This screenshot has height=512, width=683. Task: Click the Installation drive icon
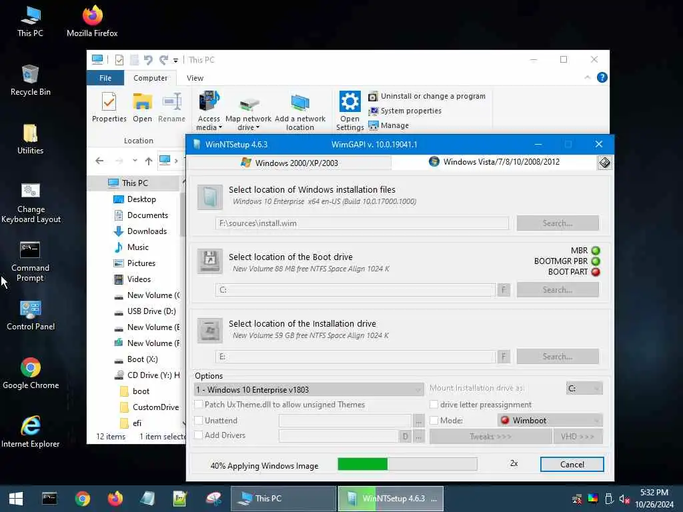[x=209, y=330]
